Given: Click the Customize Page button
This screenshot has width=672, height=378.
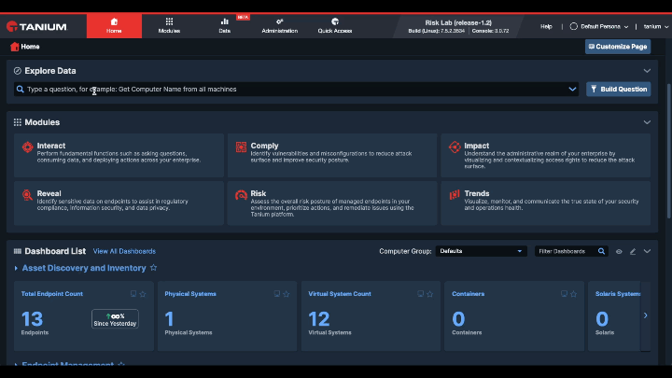Looking at the screenshot, I should (618, 47).
